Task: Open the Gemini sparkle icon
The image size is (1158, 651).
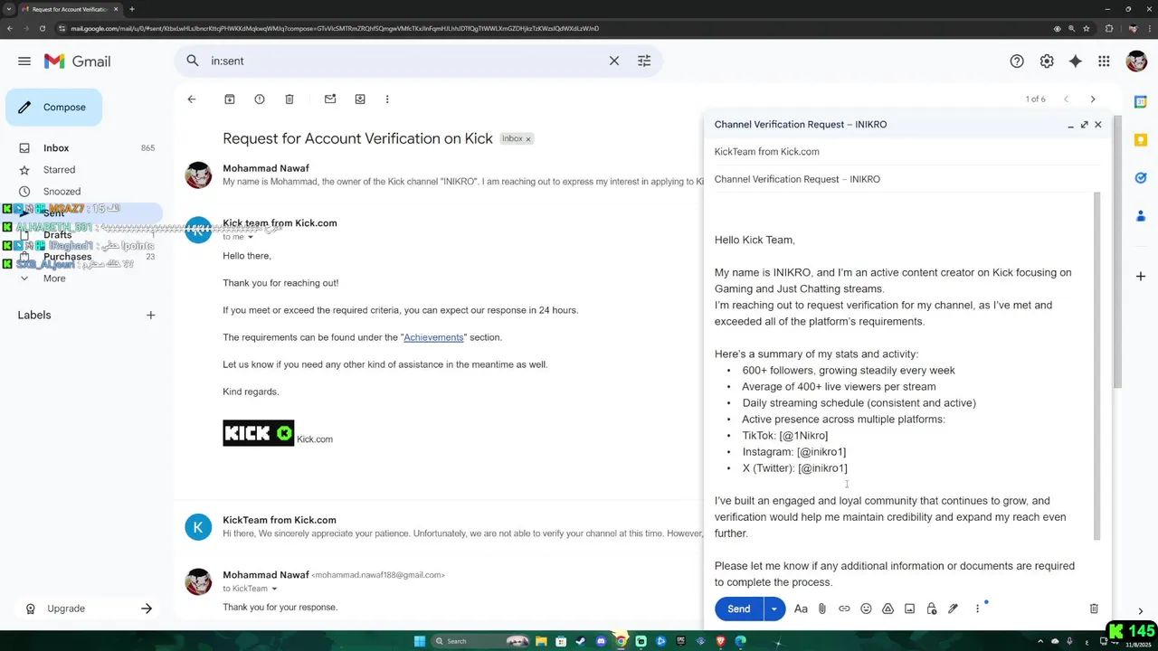Action: pyautogui.click(x=1075, y=61)
